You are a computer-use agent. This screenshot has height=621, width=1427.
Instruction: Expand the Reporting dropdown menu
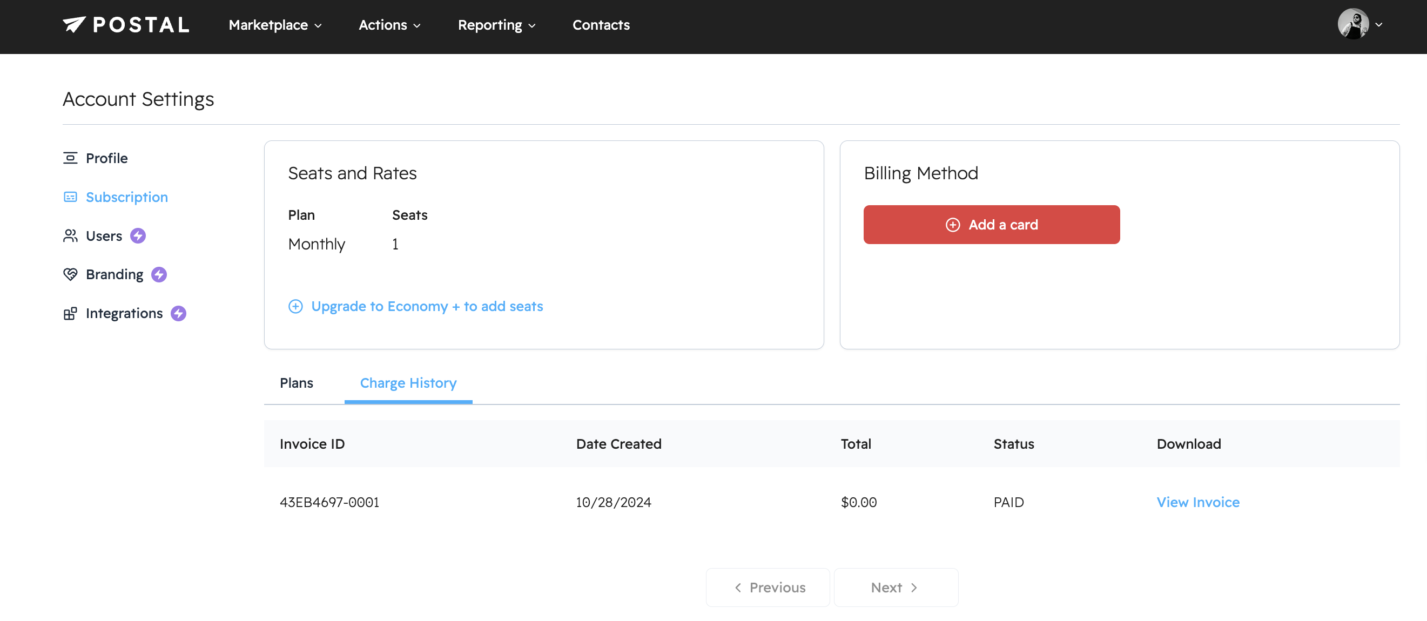pos(496,25)
